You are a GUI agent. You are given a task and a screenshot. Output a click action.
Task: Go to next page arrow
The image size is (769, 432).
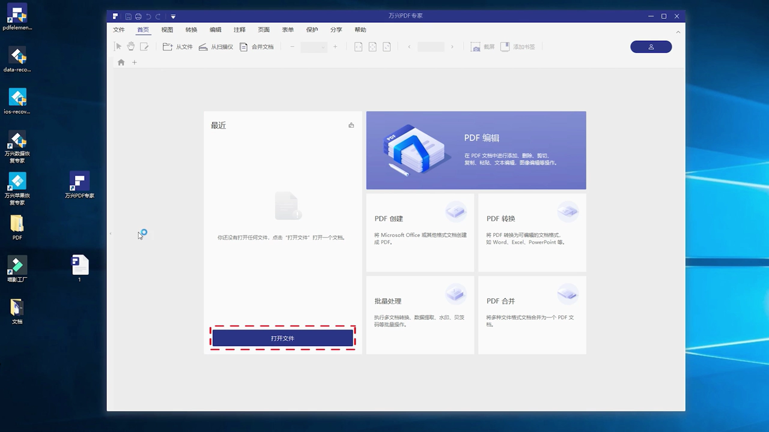(452, 47)
